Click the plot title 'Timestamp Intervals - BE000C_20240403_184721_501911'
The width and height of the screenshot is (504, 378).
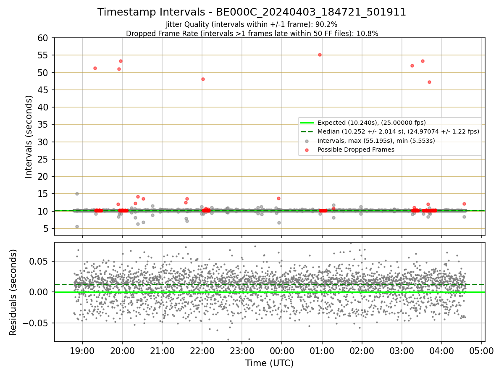pos(252,12)
